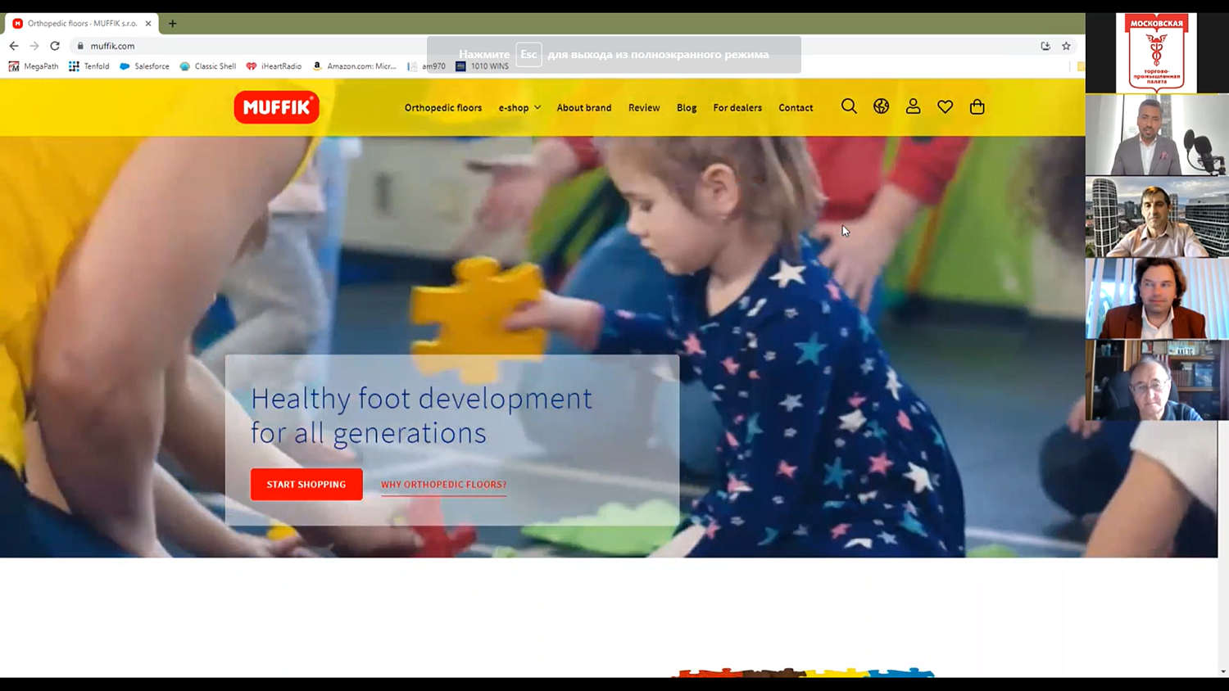The height and width of the screenshot is (691, 1229).
Task: Open the For dealers page
Action: click(x=737, y=107)
